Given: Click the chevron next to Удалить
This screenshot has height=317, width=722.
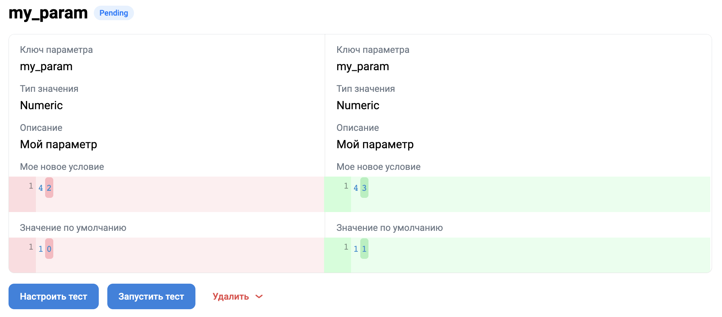Looking at the screenshot, I should (259, 296).
